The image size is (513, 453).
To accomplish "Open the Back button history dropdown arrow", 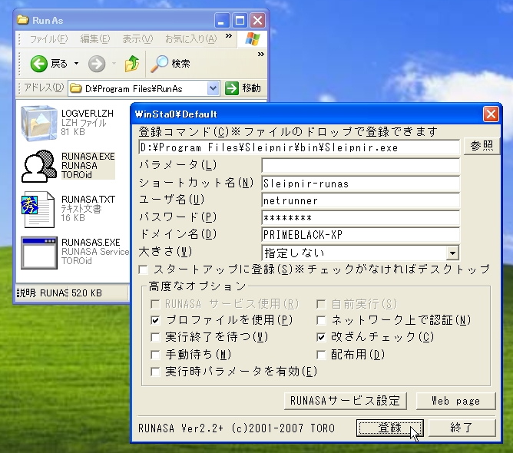I will [76, 63].
